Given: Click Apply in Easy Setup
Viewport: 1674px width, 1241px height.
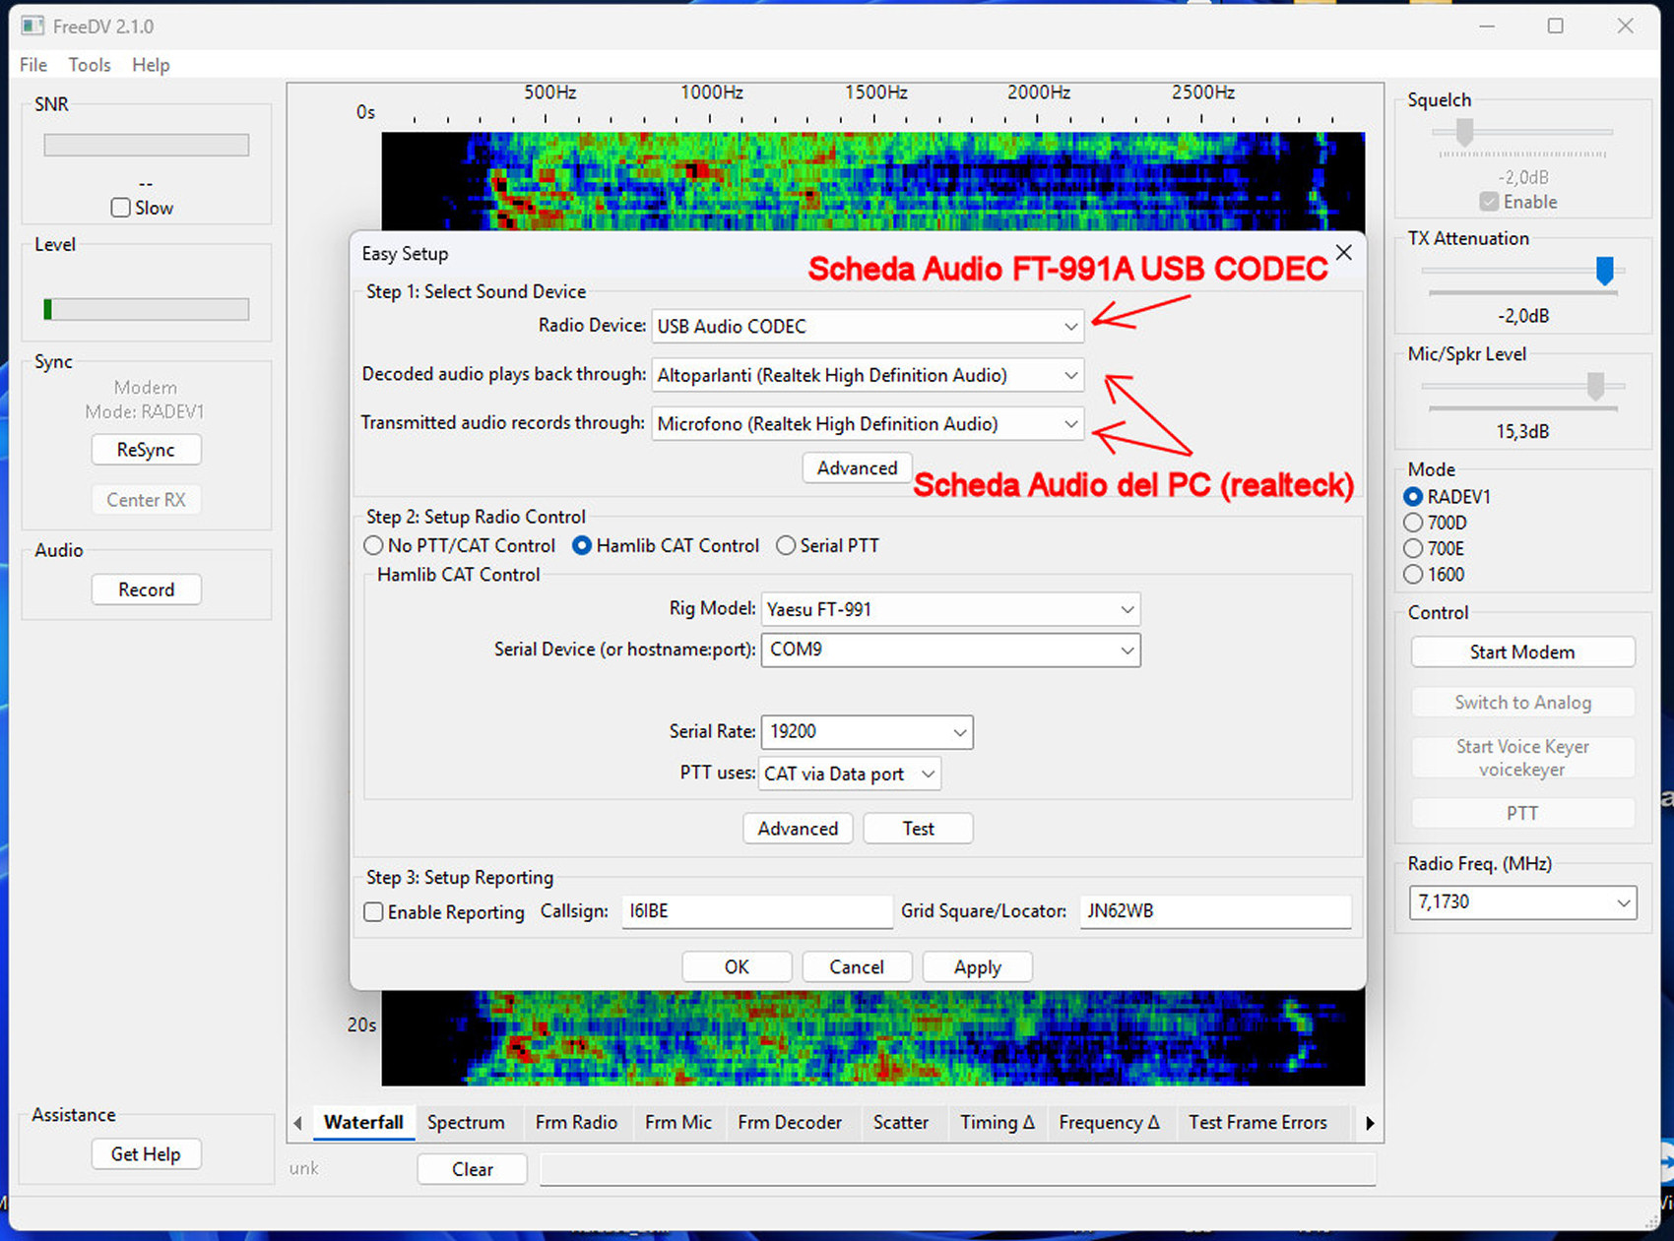Looking at the screenshot, I should click(x=977, y=967).
